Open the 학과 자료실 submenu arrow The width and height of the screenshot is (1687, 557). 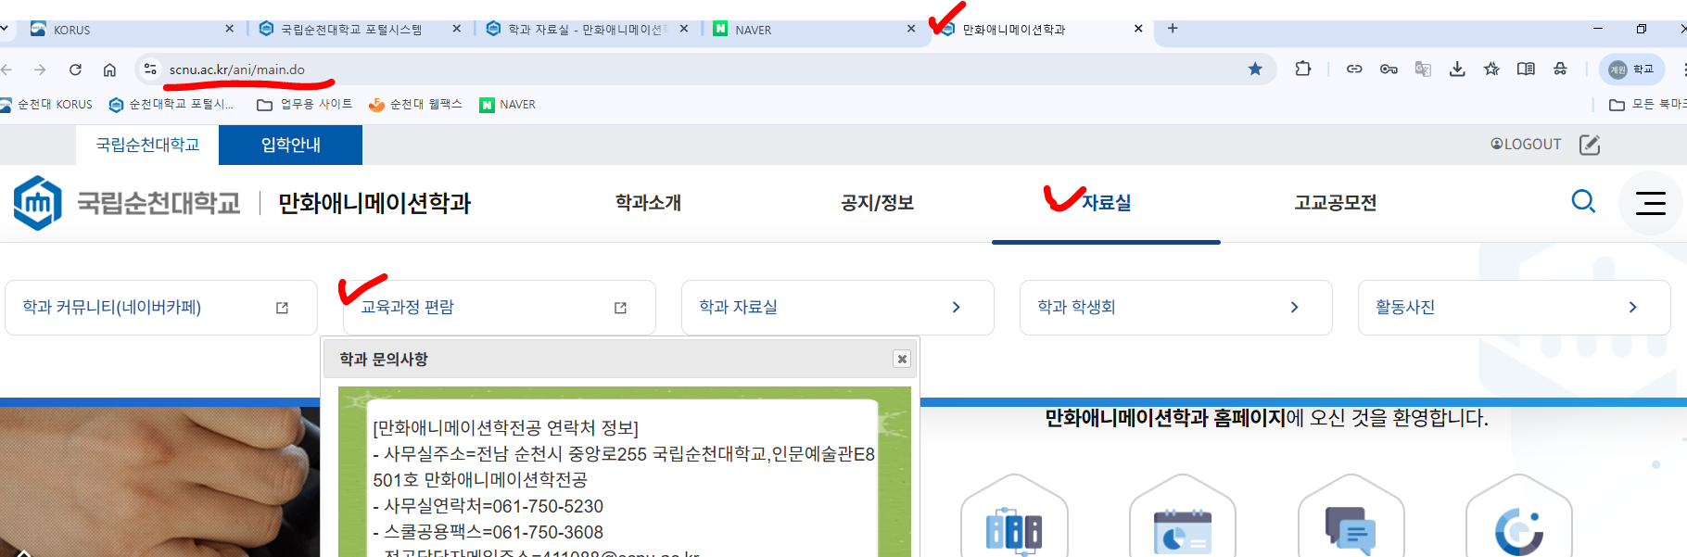click(956, 308)
